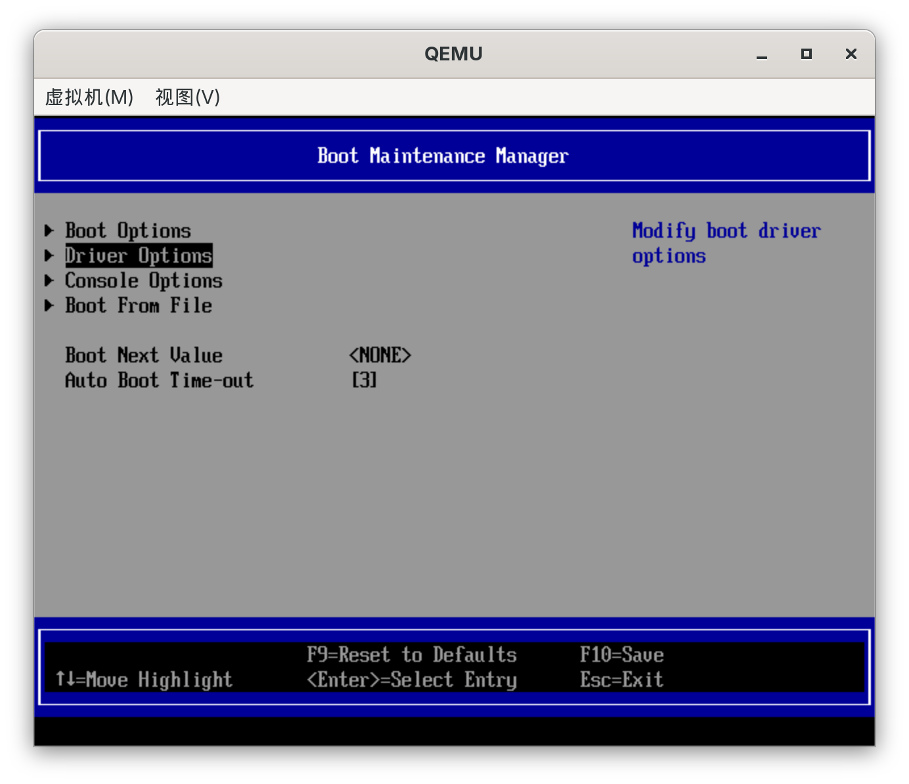Click the arrow beside Driver Options
Image resolution: width=909 pixels, height=784 pixels.
tap(49, 255)
